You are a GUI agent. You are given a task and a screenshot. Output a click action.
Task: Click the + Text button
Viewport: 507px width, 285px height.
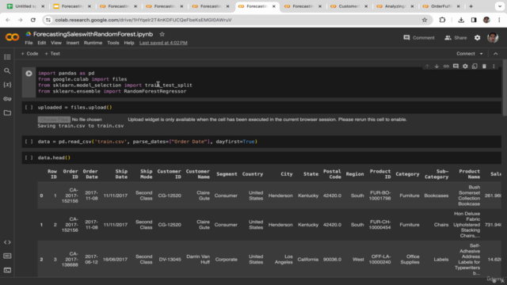coord(52,54)
